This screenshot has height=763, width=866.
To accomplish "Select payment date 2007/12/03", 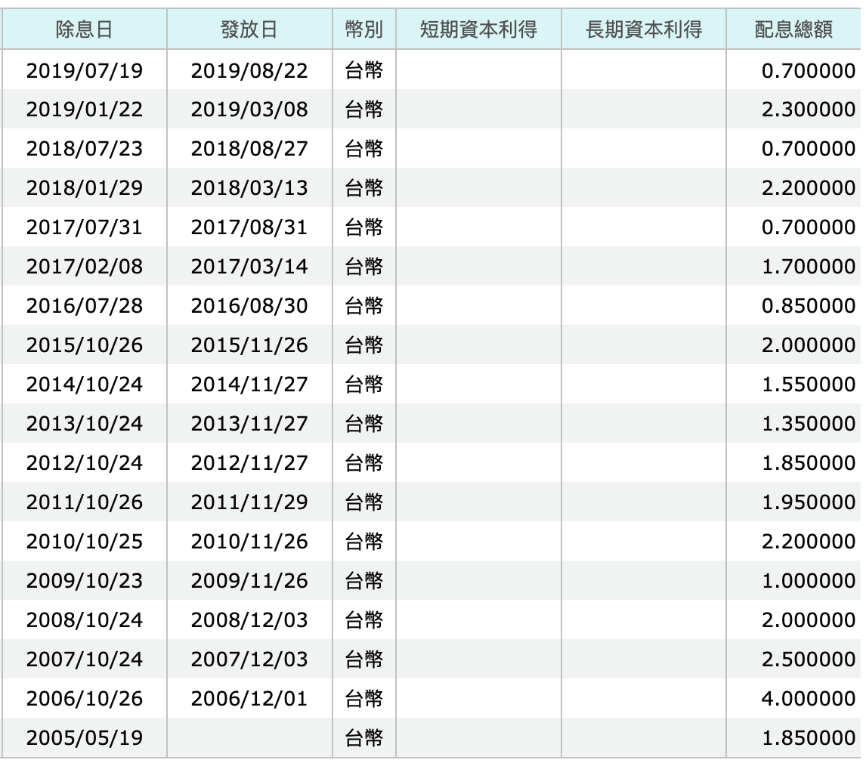I will click(x=249, y=659).
